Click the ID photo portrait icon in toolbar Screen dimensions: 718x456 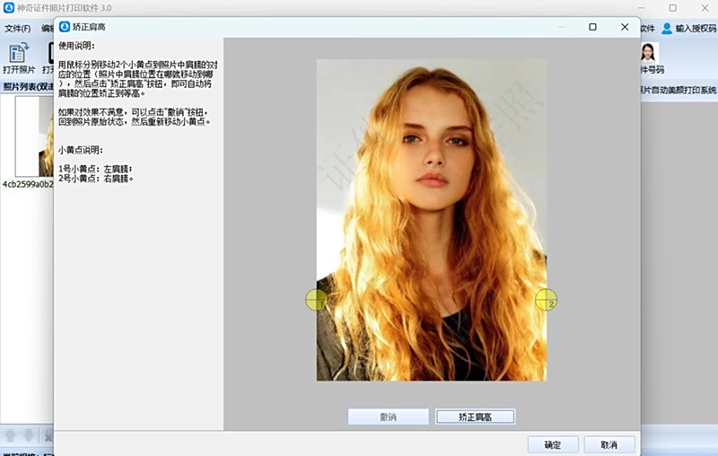(648, 52)
